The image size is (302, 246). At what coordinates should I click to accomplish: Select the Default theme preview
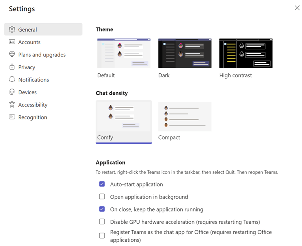(124, 53)
